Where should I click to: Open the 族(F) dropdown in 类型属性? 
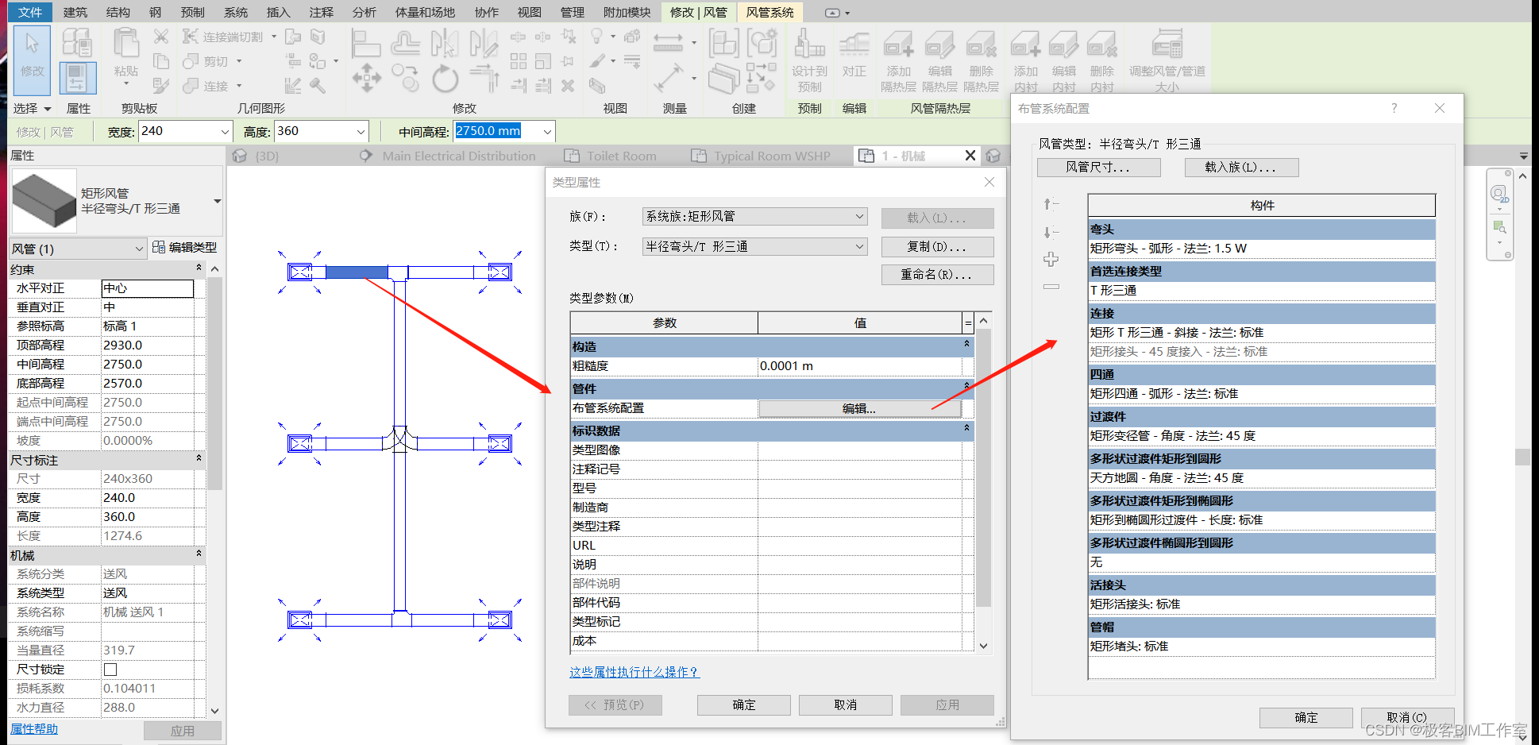click(x=859, y=216)
